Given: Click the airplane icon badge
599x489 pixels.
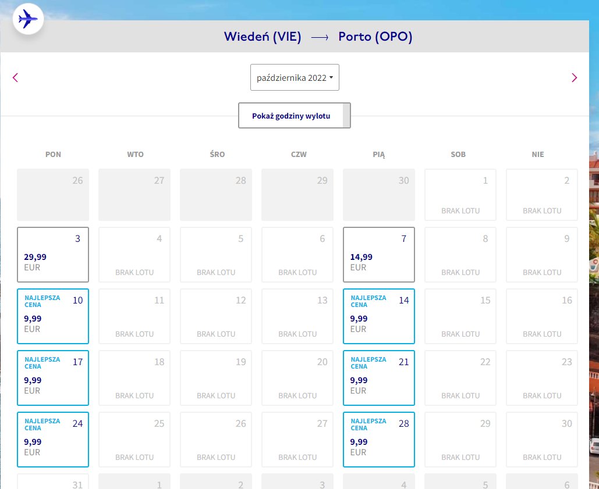Looking at the screenshot, I should click(x=29, y=19).
